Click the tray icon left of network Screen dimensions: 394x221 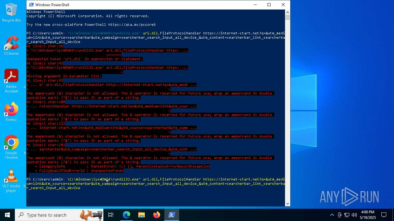coord(340,215)
